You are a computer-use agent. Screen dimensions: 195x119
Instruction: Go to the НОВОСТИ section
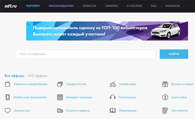point(89,6)
